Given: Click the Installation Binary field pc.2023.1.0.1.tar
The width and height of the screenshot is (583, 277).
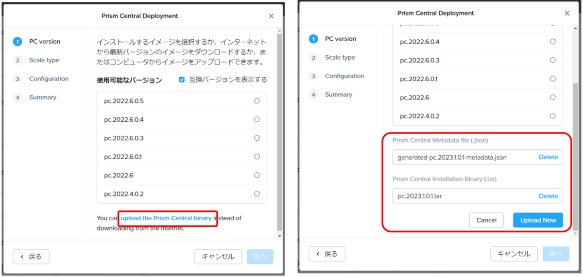Looking at the screenshot, I should pos(478,196).
